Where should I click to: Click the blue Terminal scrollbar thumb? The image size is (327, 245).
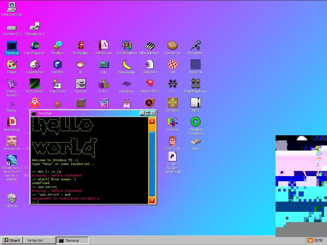pos(152,164)
